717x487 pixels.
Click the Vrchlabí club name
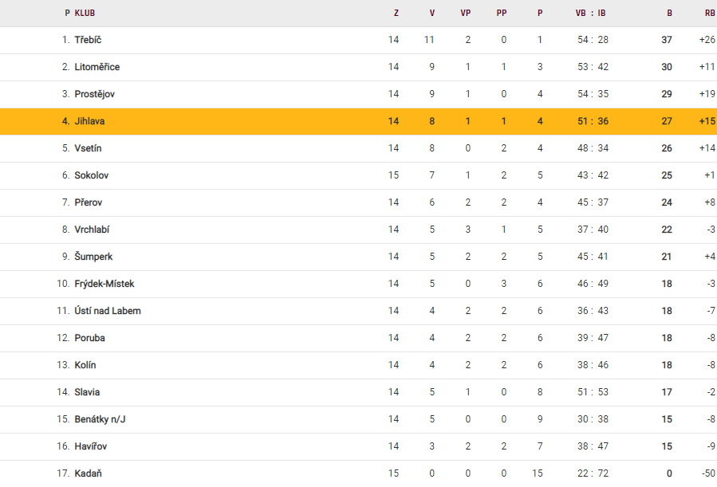click(x=92, y=230)
